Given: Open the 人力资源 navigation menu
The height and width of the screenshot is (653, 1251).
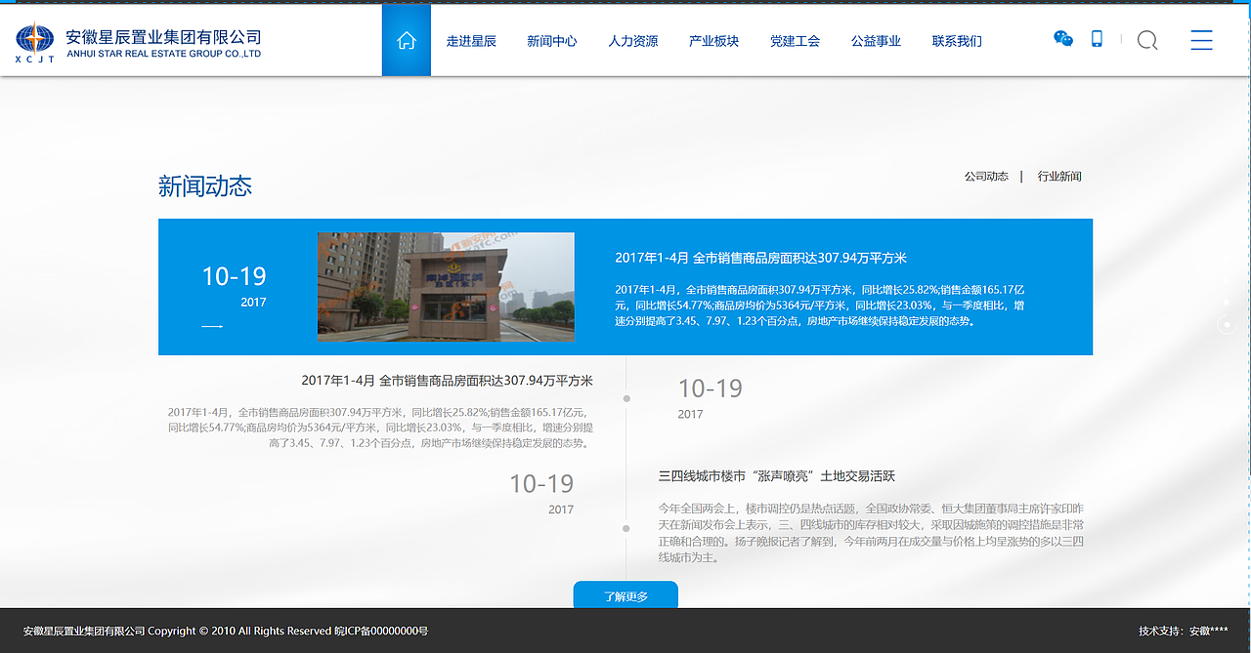Looking at the screenshot, I should pos(632,41).
